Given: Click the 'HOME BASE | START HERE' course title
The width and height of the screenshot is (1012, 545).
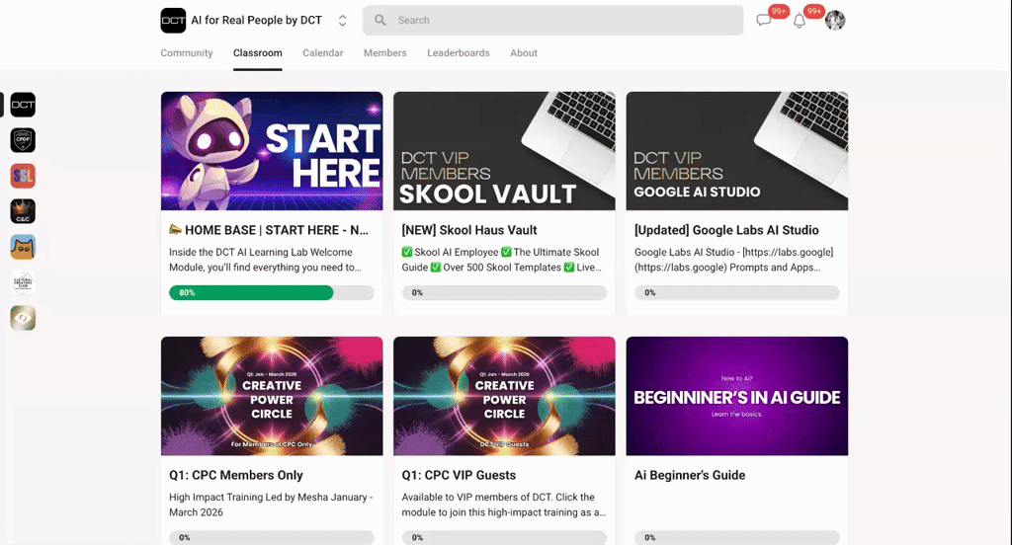Looking at the screenshot, I should [x=269, y=230].
